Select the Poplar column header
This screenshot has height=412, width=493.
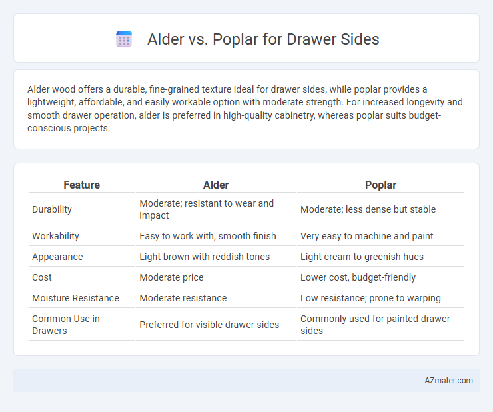click(x=380, y=185)
